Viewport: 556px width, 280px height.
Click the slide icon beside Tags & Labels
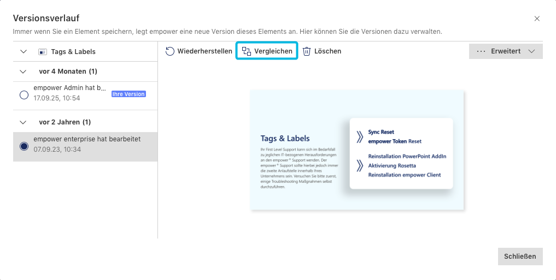click(43, 52)
